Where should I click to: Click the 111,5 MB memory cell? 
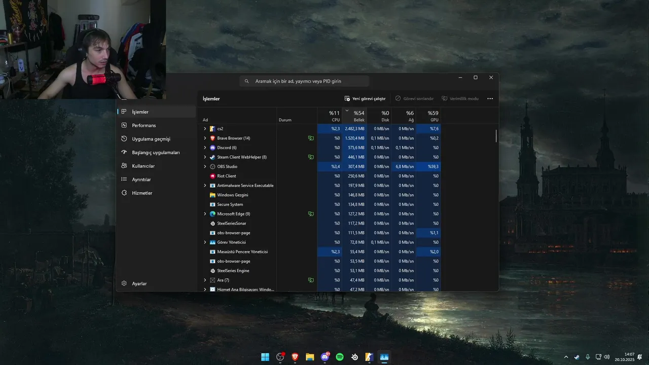pos(354,233)
